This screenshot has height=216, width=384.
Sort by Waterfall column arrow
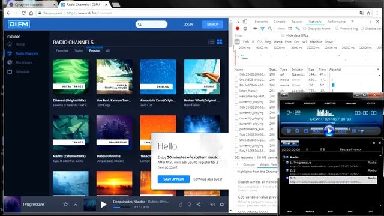click(x=378, y=70)
